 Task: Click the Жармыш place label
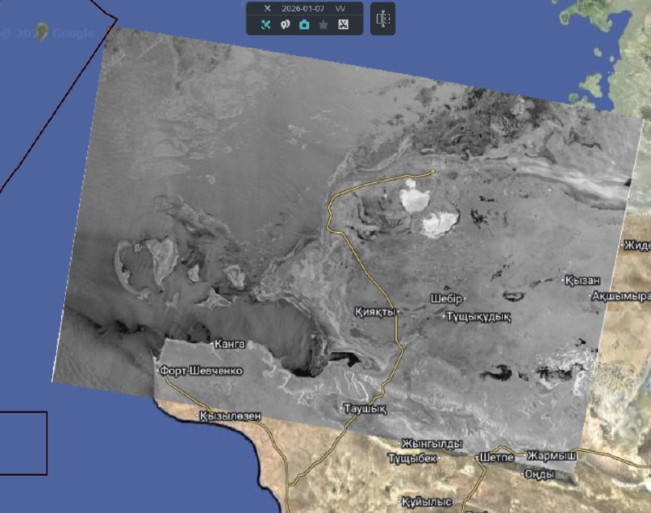point(552,455)
